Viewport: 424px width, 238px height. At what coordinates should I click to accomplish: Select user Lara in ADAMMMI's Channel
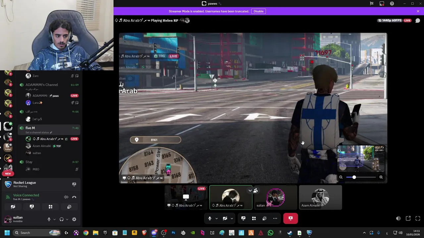coord(52,103)
